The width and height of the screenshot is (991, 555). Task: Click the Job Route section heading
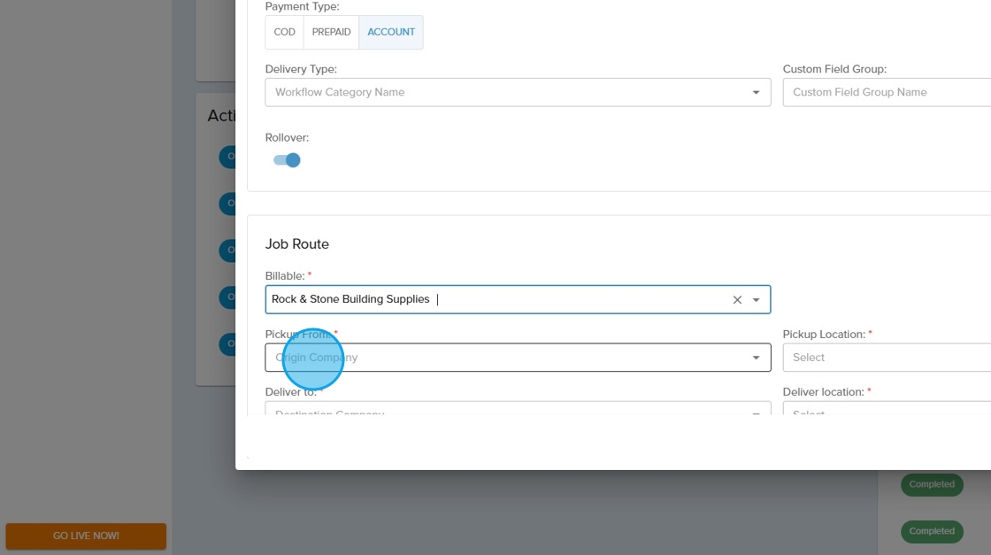(297, 244)
